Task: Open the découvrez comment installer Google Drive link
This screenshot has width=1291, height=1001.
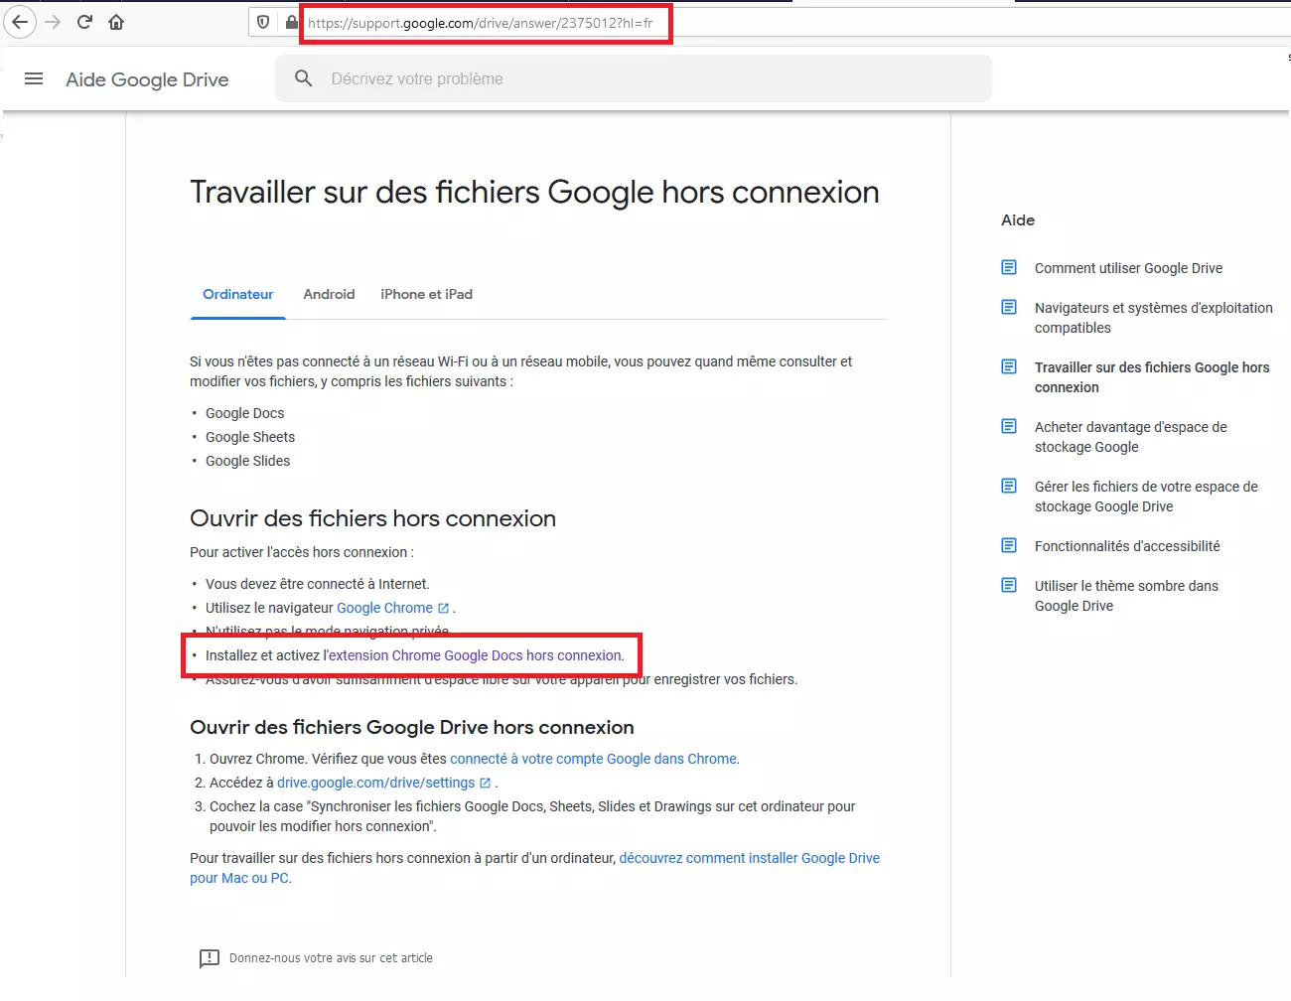Action: point(535,868)
